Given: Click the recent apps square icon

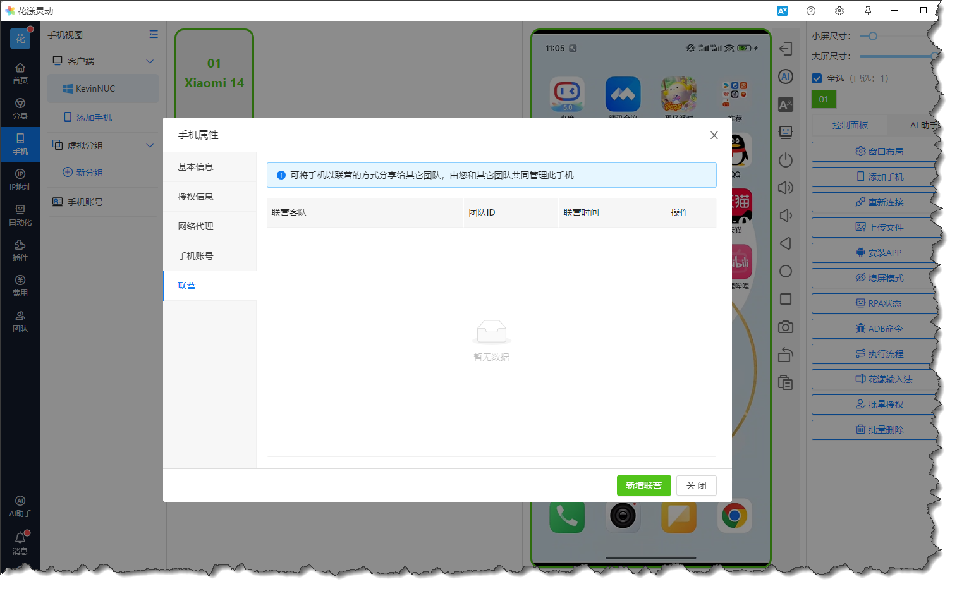Looking at the screenshot, I should pyautogui.click(x=786, y=299).
